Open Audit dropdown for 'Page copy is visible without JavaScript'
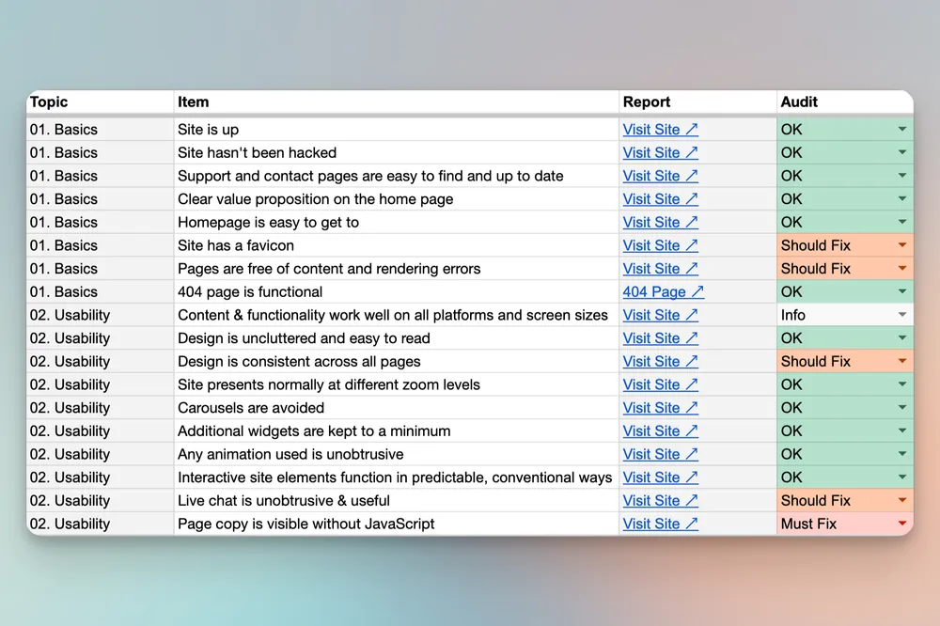 tap(902, 524)
